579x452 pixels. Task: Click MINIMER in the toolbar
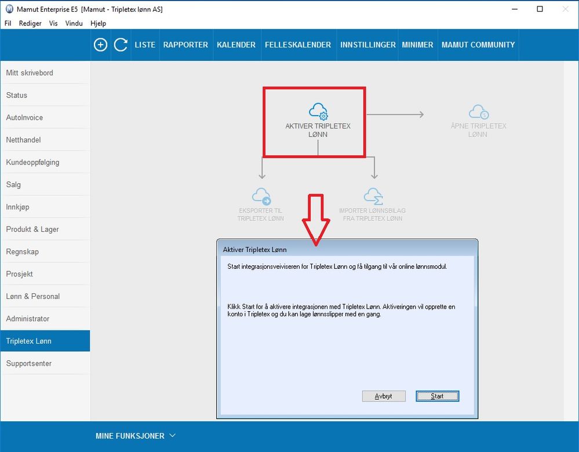point(418,45)
